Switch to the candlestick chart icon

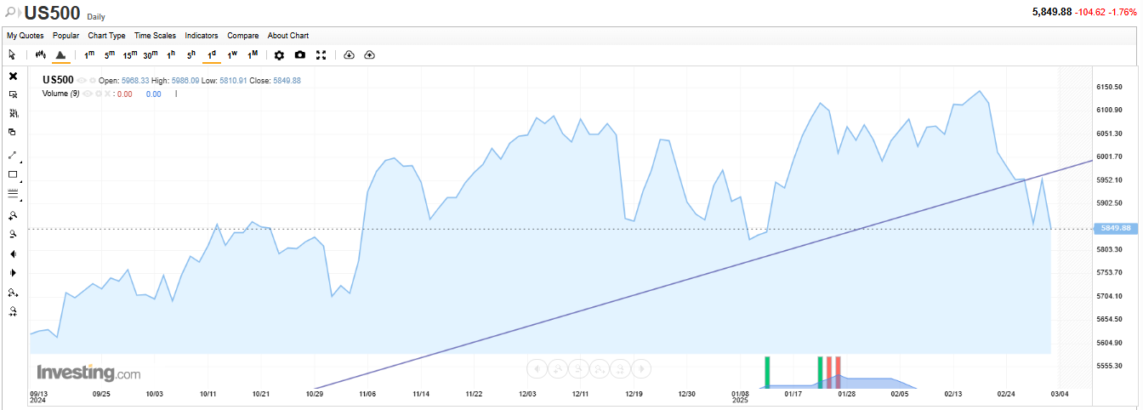pyautogui.click(x=40, y=55)
